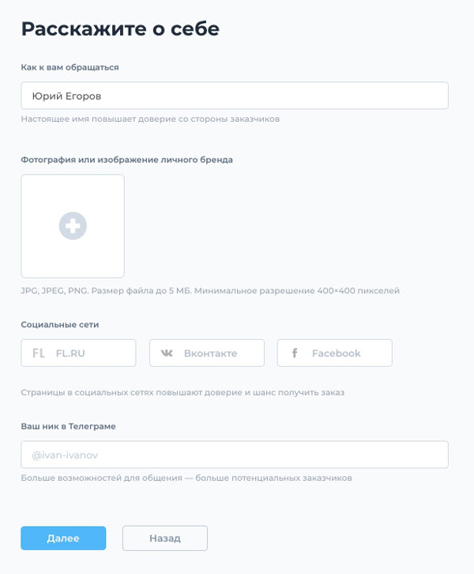This screenshot has width=474, height=574.
Task: Focus the name field containing Юрий Егоров
Action: [x=235, y=96]
